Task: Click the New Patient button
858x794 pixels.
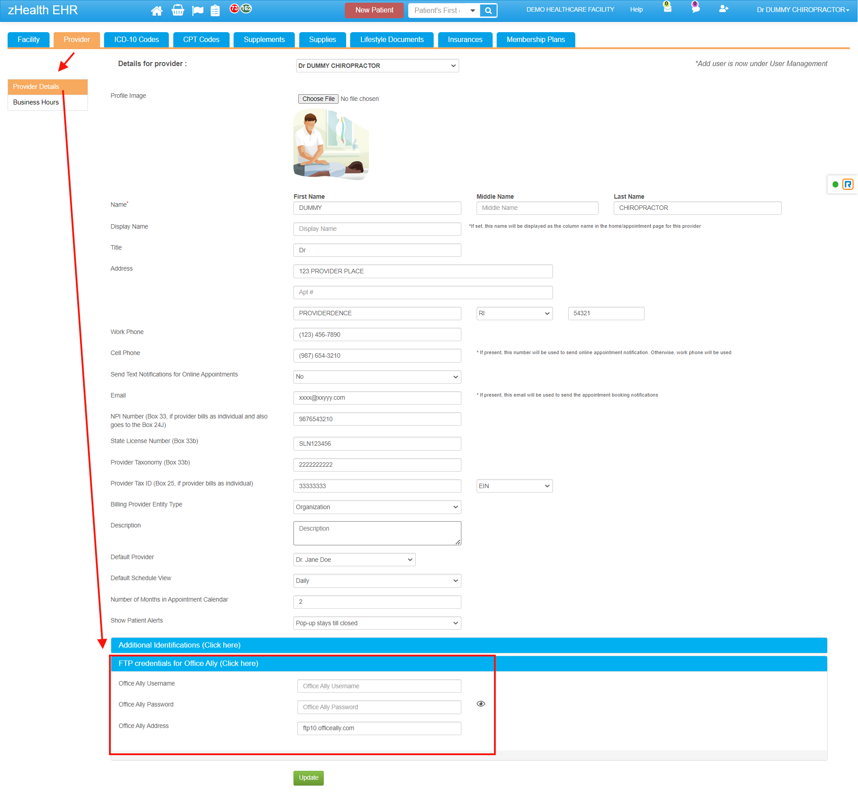Action: [374, 10]
